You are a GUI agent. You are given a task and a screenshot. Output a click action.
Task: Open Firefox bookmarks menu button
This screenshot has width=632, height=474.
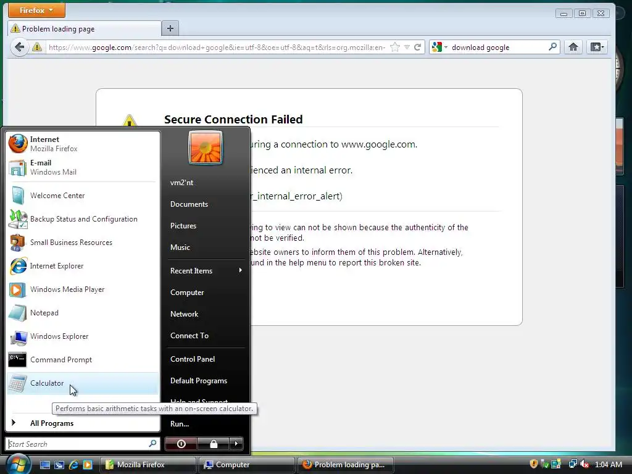[x=597, y=47]
